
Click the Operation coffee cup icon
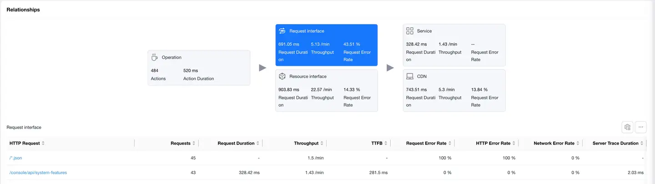coord(155,57)
